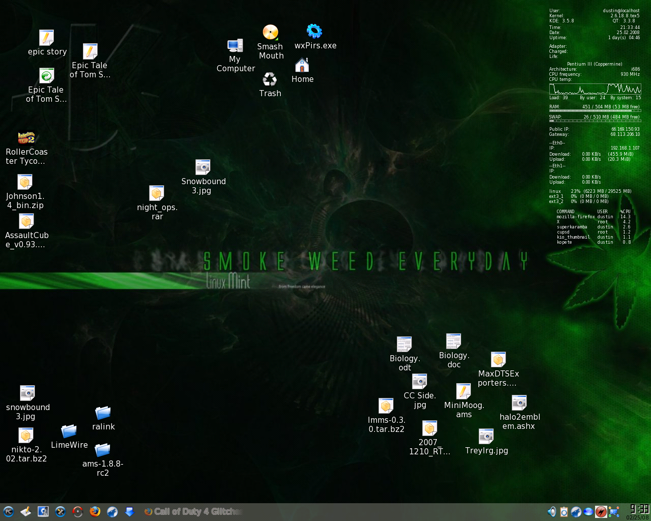651x521 pixels.
Task: Open the Trash icon
Action: click(x=270, y=79)
